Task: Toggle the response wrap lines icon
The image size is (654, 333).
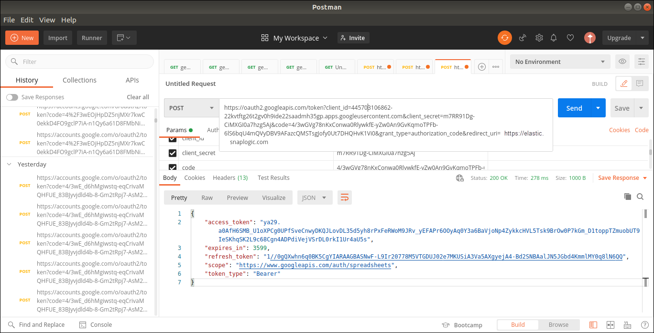Action: tap(345, 198)
